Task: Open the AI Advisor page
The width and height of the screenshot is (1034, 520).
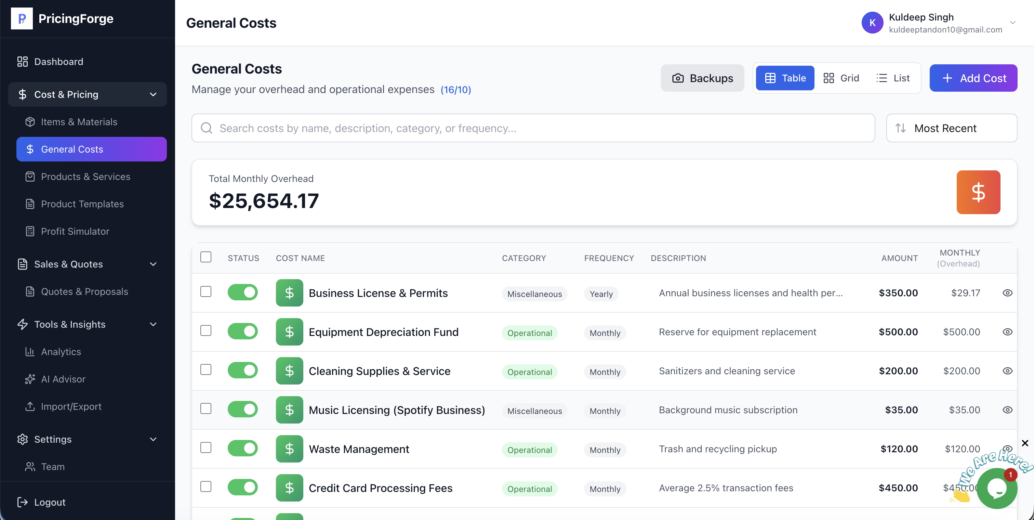Action: 63,379
